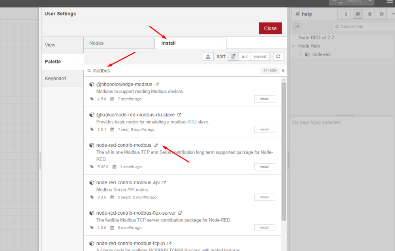The image size is (395, 251).
Task: Click 'No help topic selected' text
Action: click(316, 122)
